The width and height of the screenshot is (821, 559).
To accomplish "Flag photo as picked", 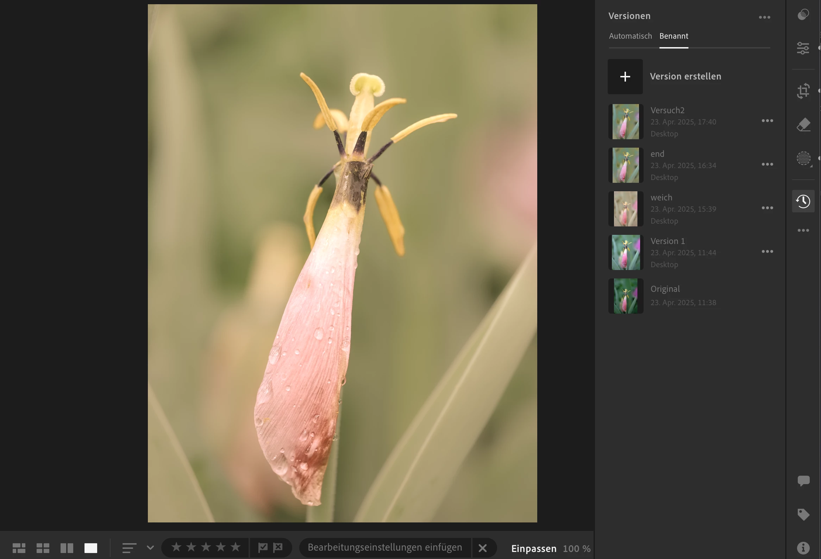I will [x=263, y=547].
